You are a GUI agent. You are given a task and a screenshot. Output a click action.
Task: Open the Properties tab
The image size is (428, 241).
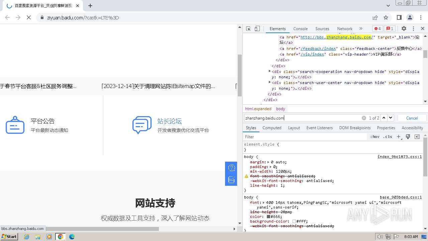point(386,128)
